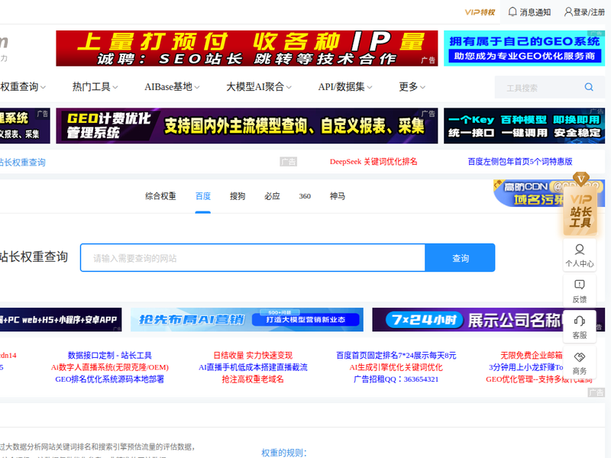Expand the 热门工具 dropdown menu
Viewport: 611px width, 458px height.
coord(95,87)
